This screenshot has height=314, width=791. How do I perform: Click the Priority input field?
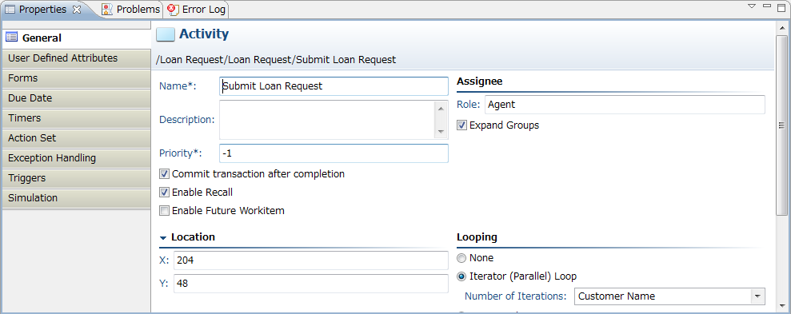[334, 153]
